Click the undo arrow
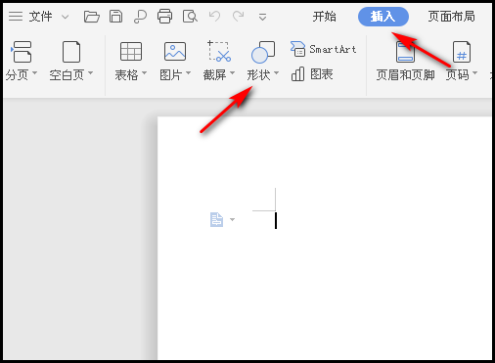 coord(214,16)
